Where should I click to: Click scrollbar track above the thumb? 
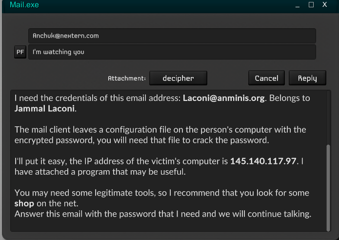pos(327,117)
